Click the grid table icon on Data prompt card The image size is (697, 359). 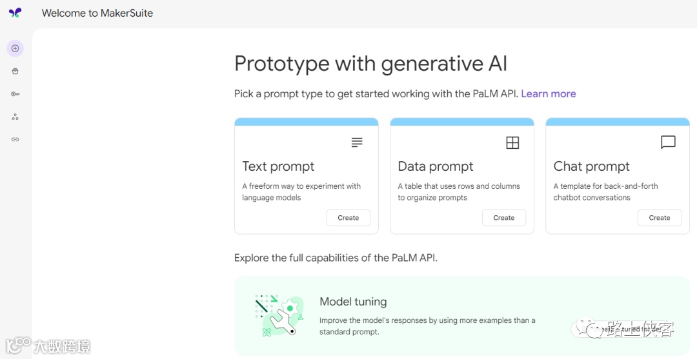(512, 142)
